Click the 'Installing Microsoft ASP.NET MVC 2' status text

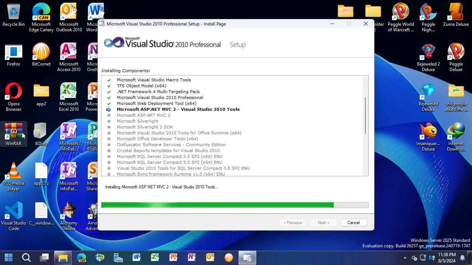tap(162, 187)
